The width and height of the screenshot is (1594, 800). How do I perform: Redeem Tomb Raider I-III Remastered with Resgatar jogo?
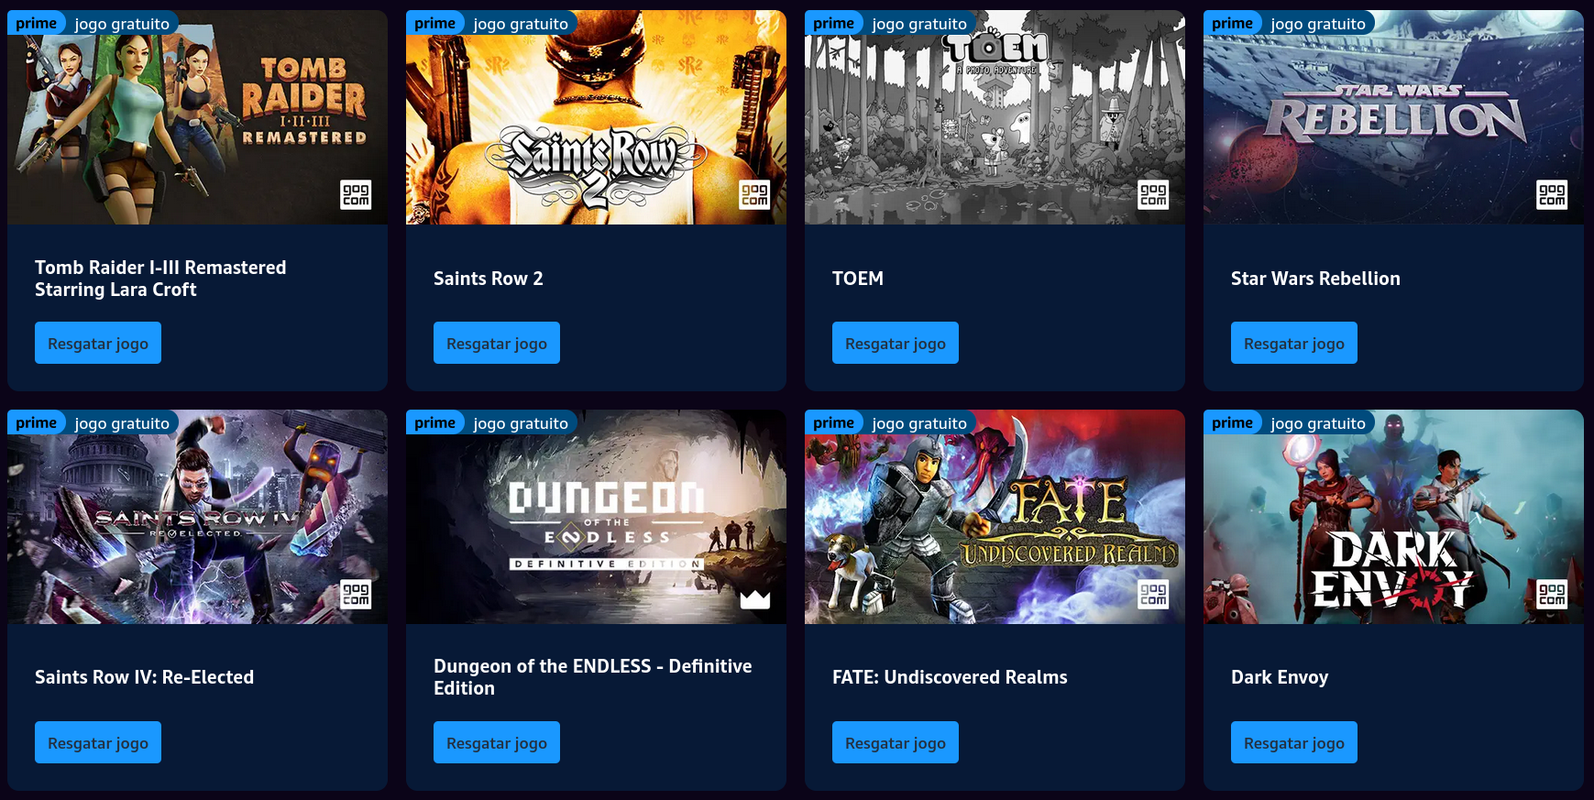98,343
